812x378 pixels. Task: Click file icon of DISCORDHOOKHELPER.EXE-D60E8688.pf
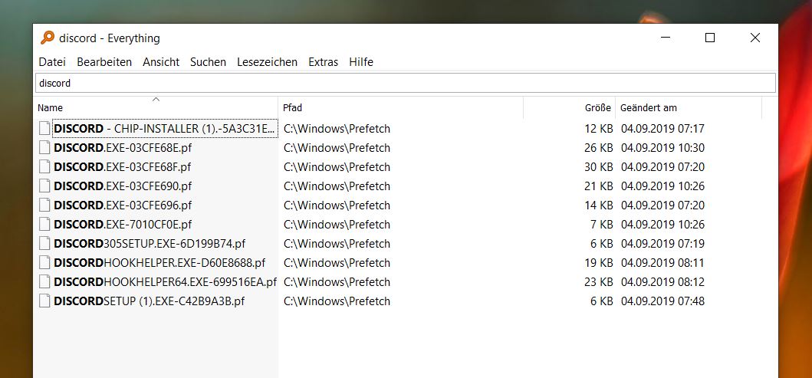(45, 262)
